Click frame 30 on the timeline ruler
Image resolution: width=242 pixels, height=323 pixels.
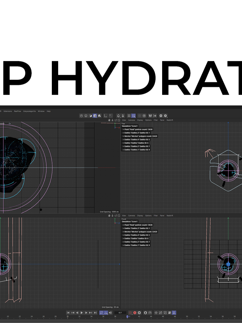point(68,316)
